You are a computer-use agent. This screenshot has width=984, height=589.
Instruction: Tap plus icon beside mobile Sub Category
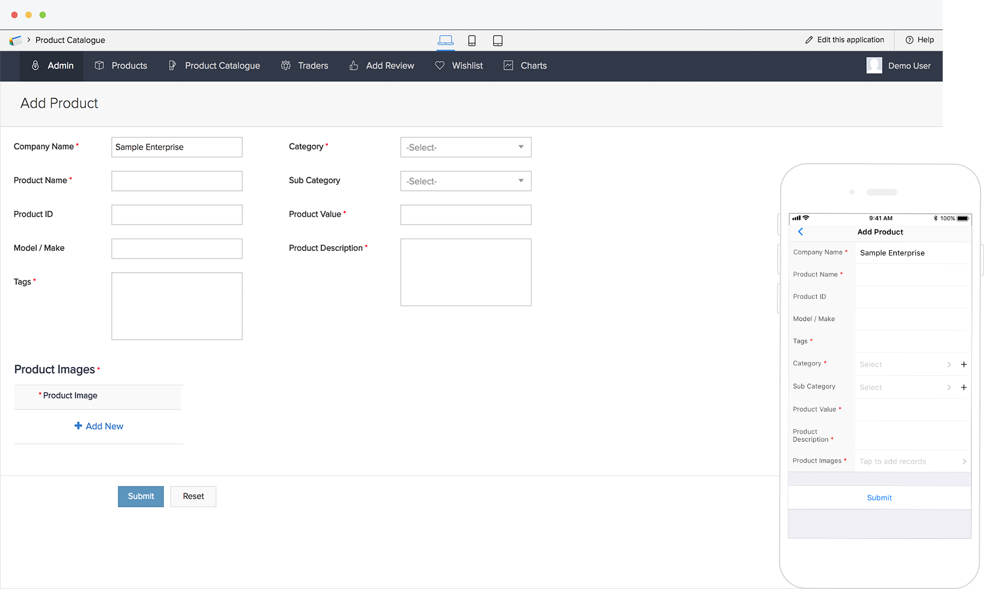click(963, 388)
